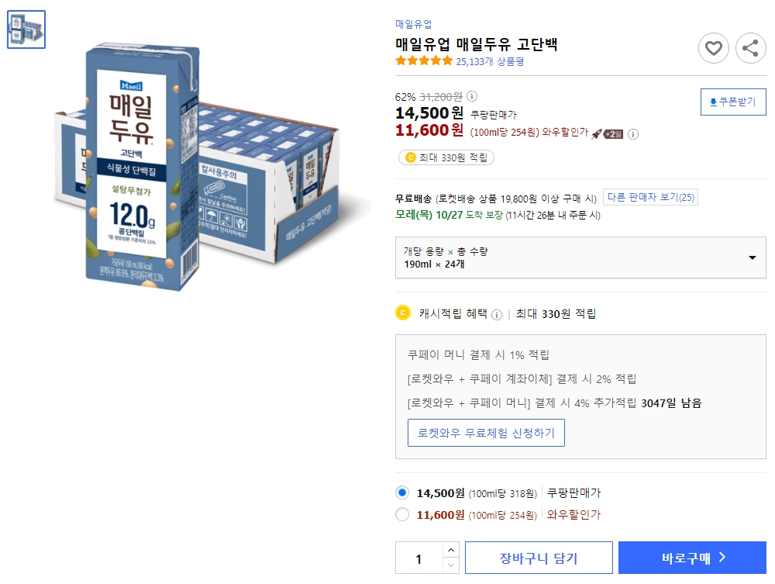This screenshot has width=775, height=584.
Task: Select the 11,600원 와우할인가 radio option
Action: click(x=401, y=513)
